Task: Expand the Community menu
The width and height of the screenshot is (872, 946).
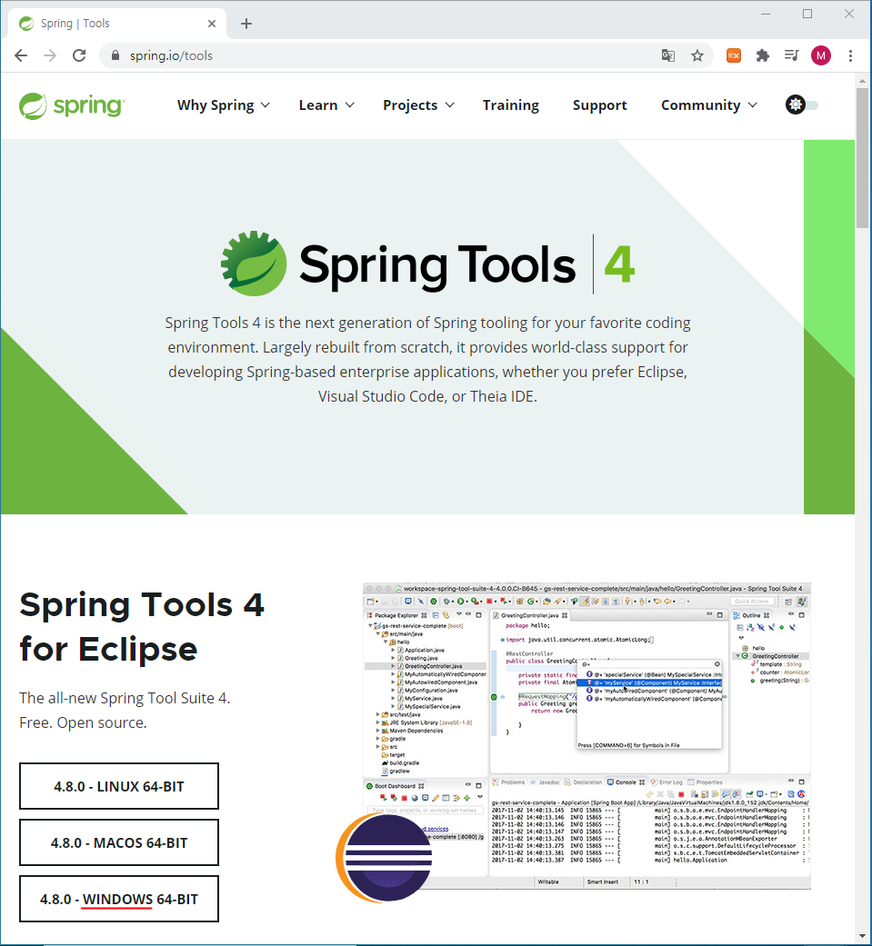Action: point(709,105)
